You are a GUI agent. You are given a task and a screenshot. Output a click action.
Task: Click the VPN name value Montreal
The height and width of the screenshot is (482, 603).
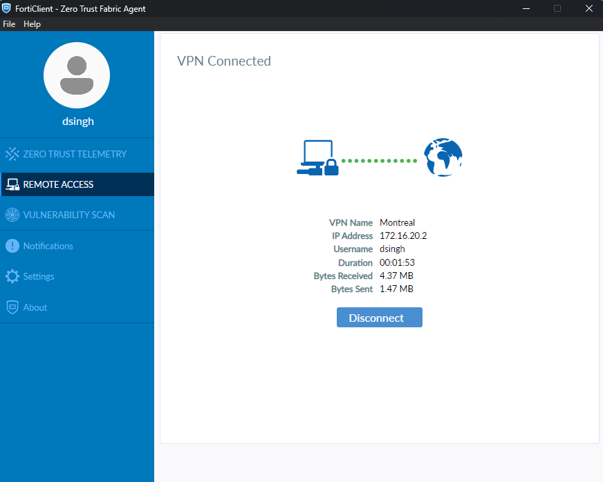click(x=397, y=223)
